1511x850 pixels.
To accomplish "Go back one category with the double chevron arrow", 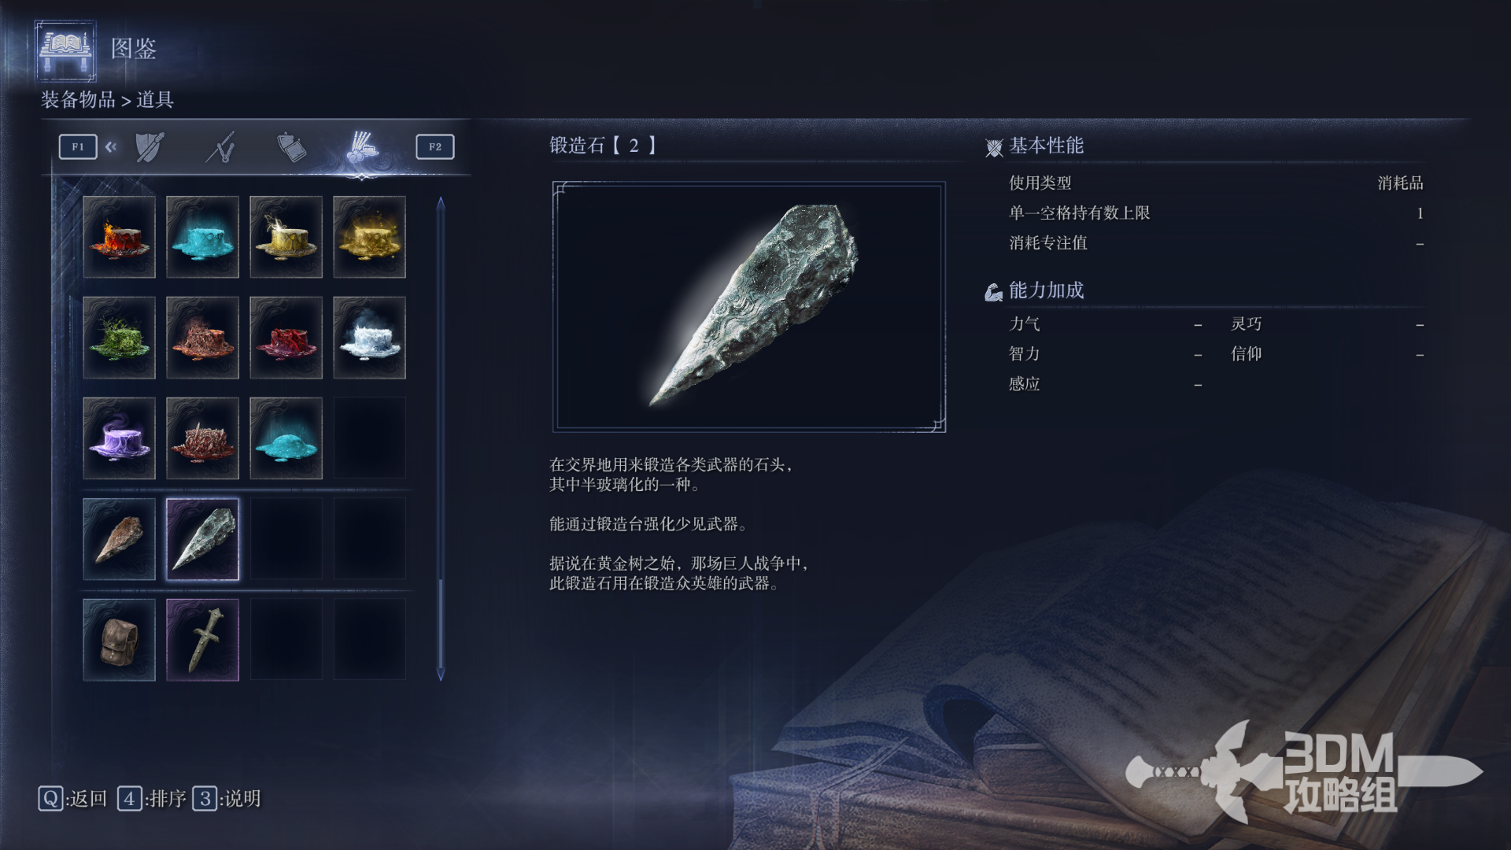I will 111,146.
